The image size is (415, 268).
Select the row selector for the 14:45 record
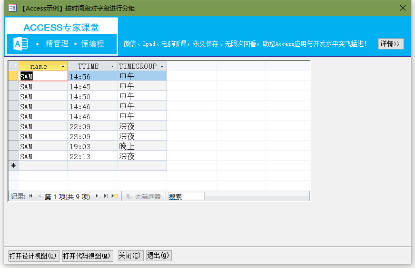click(x=13, y=86)
